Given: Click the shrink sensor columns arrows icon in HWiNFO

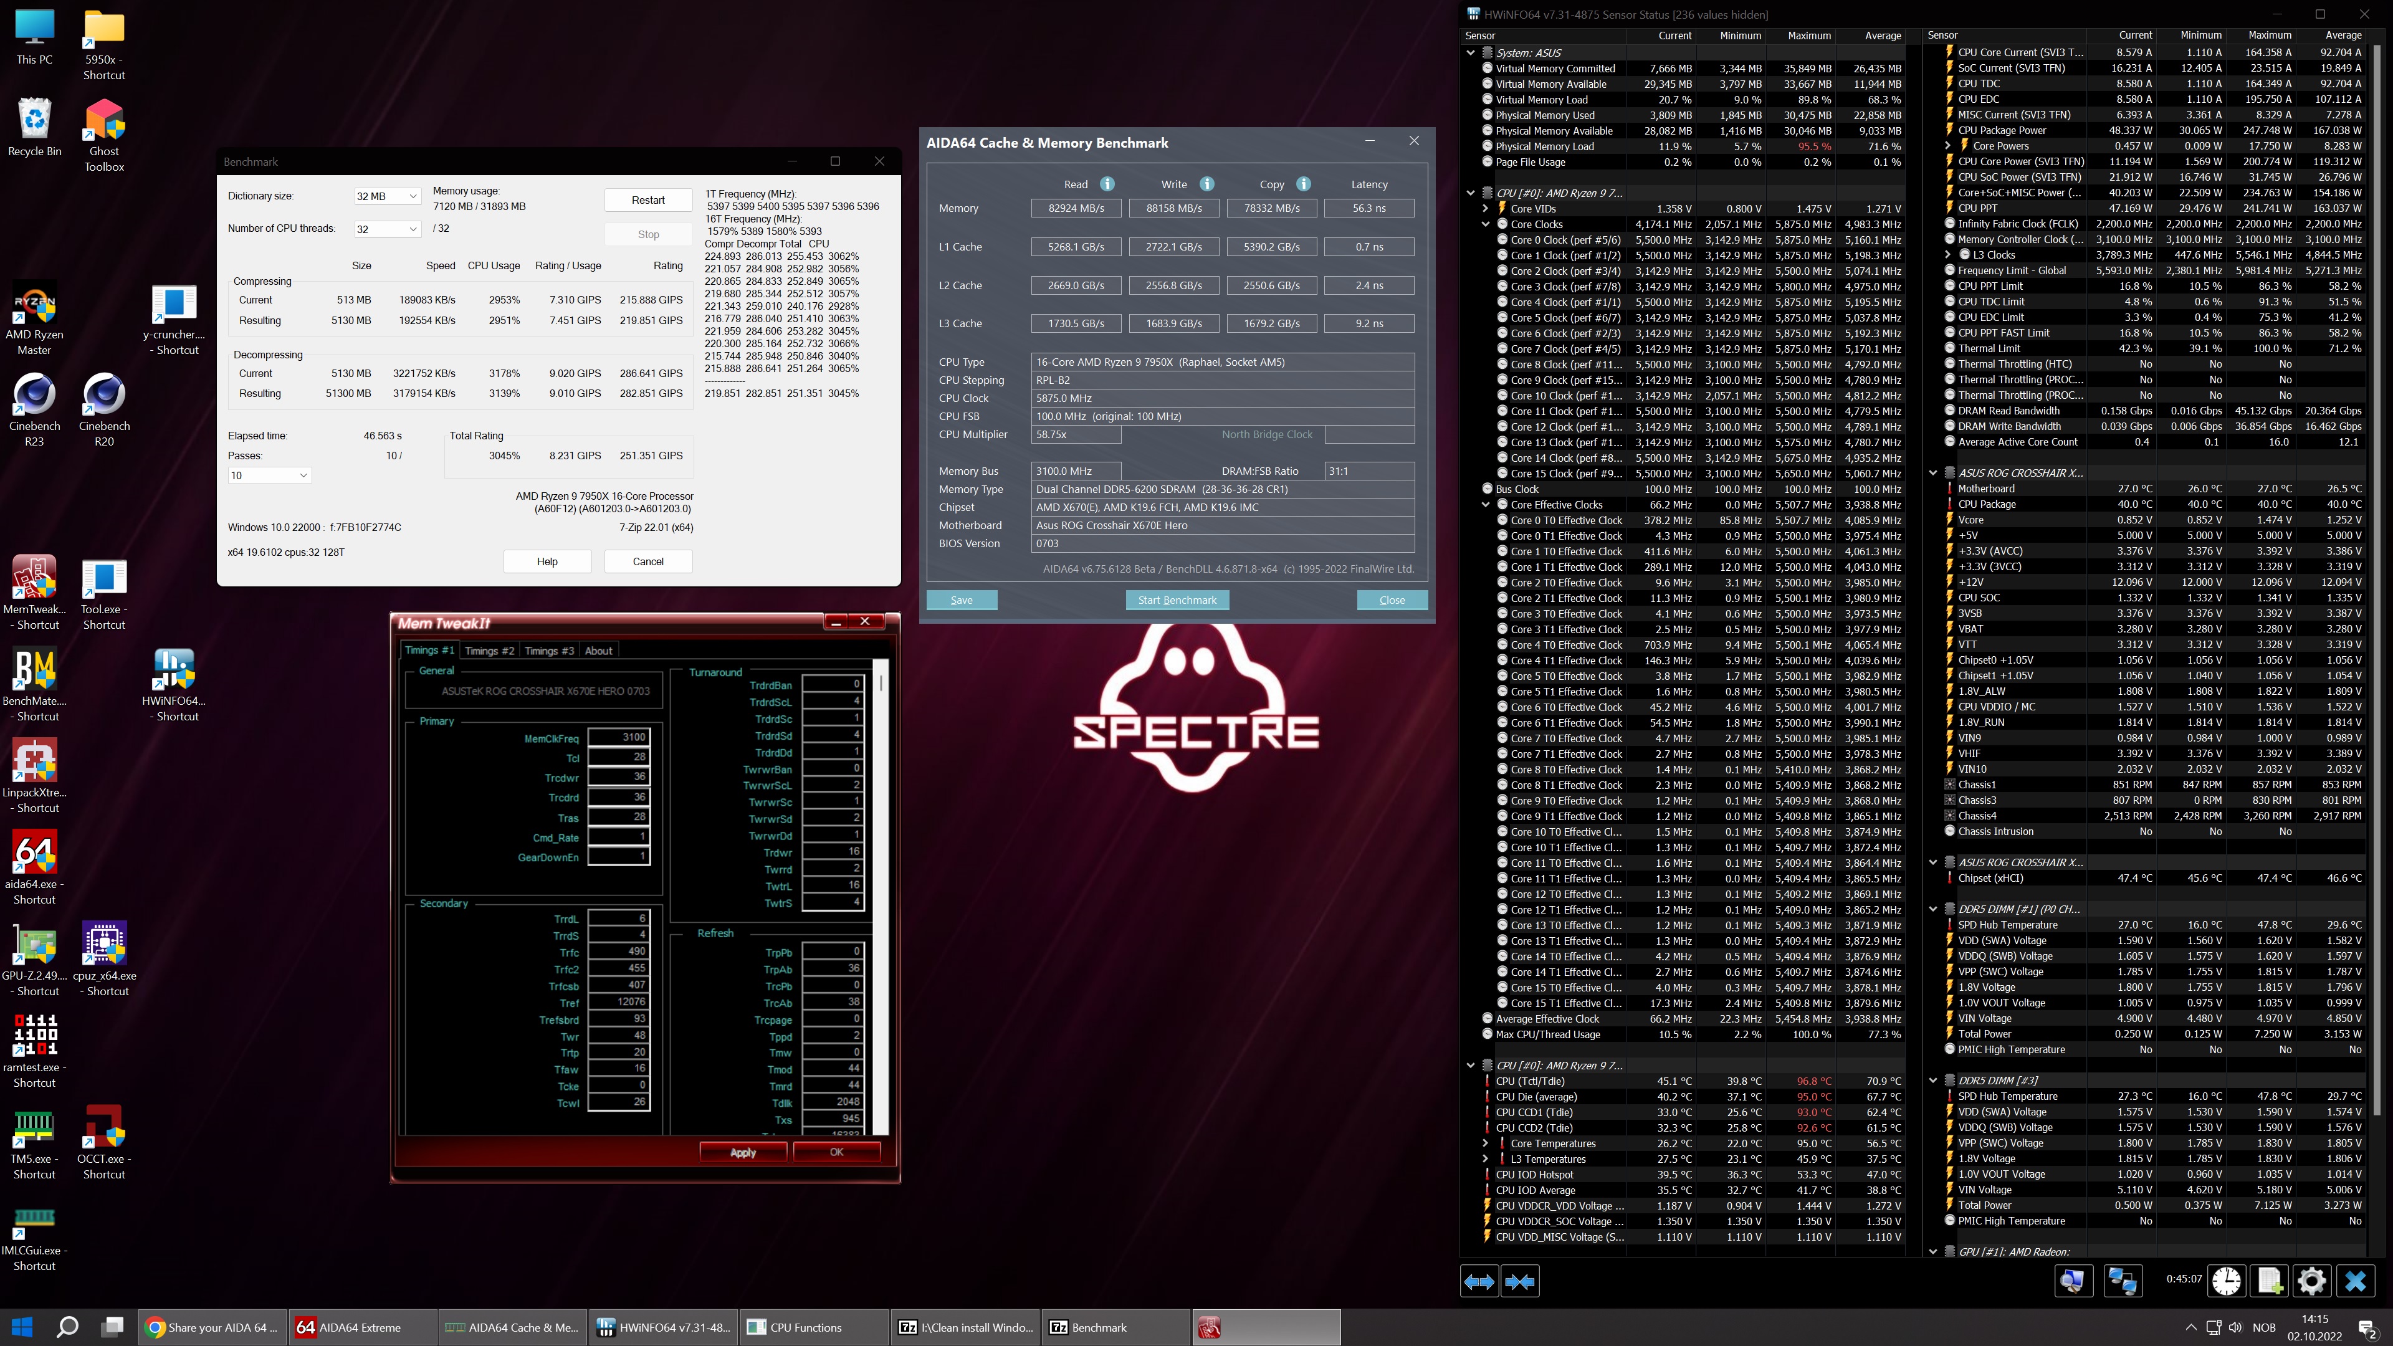Looking at the screenshot, I should (x=1520, y=1281).
